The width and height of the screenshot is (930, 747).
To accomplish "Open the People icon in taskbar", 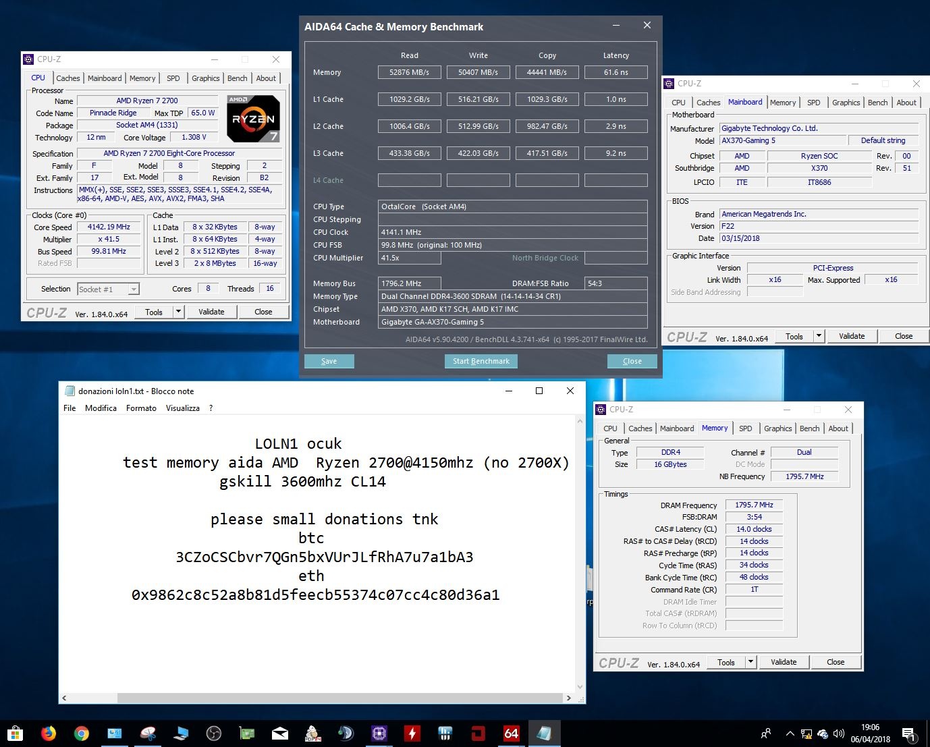I will pyautogui.click(x=766, y=734).
